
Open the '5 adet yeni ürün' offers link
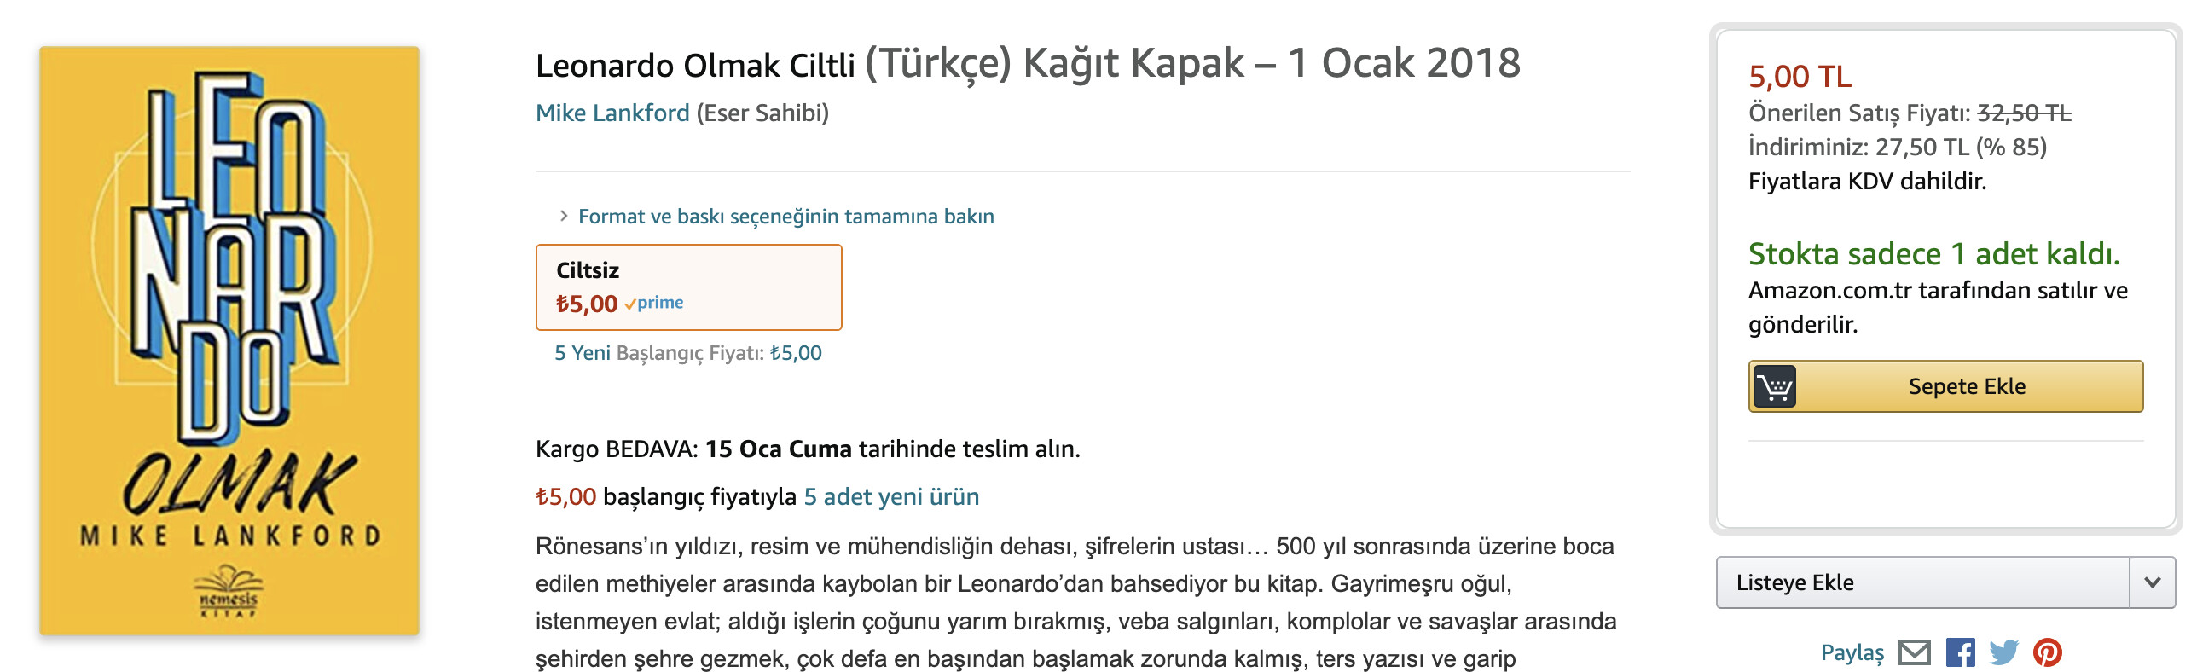[x=891, y=496]
